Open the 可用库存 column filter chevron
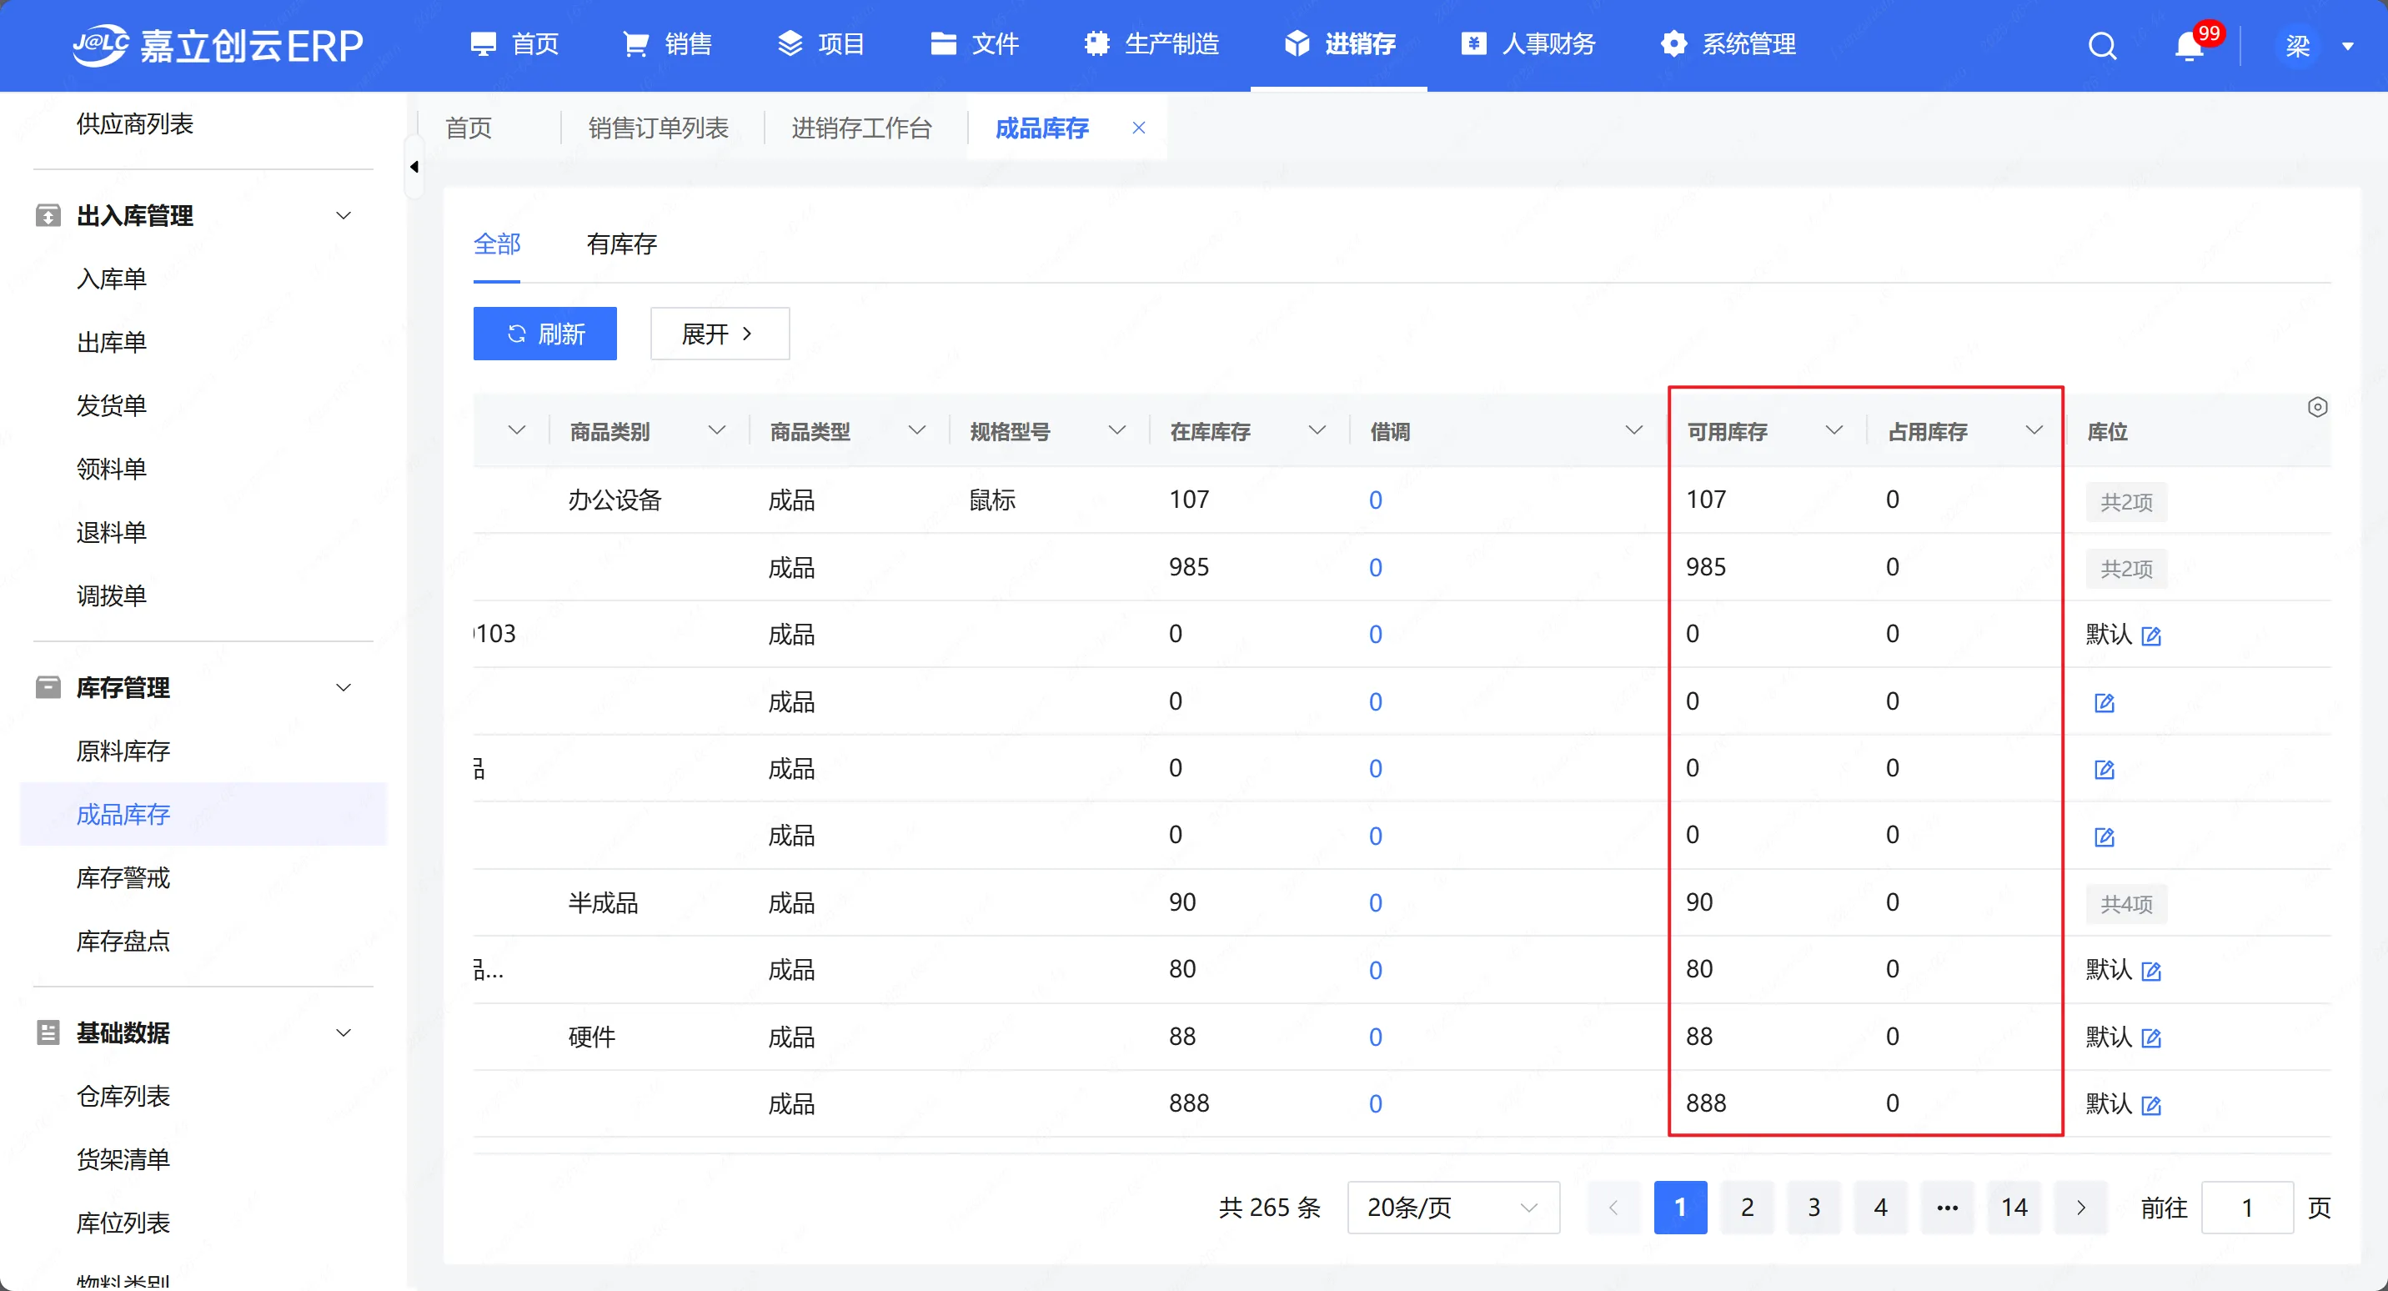The image size is (2388, 1291). pos(1833,430)
